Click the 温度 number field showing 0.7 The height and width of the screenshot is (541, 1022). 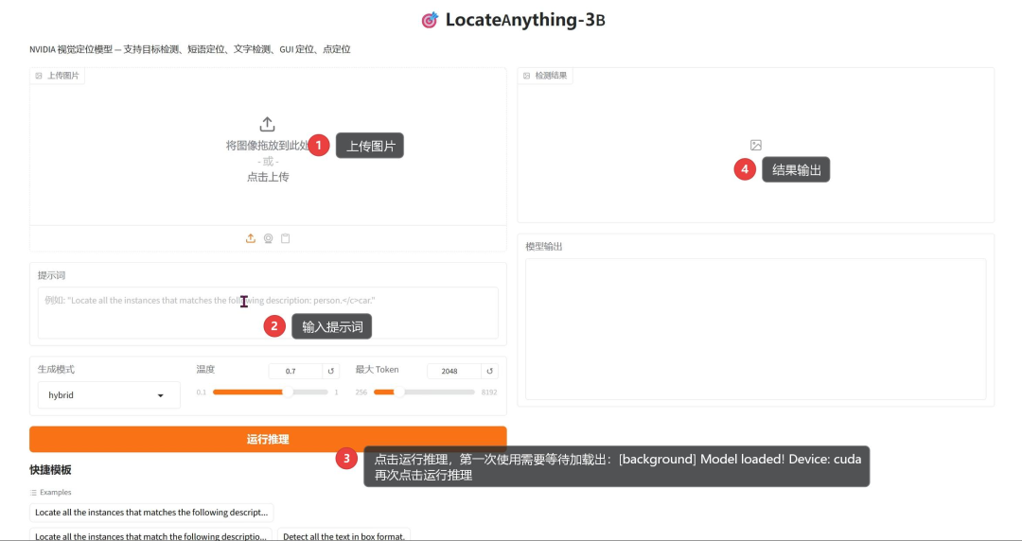click(295, 371)
